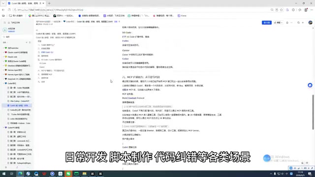Expand the openclaw green-heart folder

[3, 48]
